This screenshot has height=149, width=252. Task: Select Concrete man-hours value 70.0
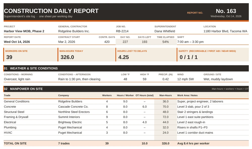pyautogui.click(x=166, y=107)
